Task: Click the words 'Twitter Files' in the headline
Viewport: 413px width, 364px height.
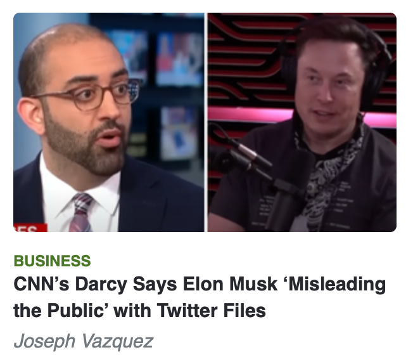Action: pyautogui.click(x=212, y=311)
